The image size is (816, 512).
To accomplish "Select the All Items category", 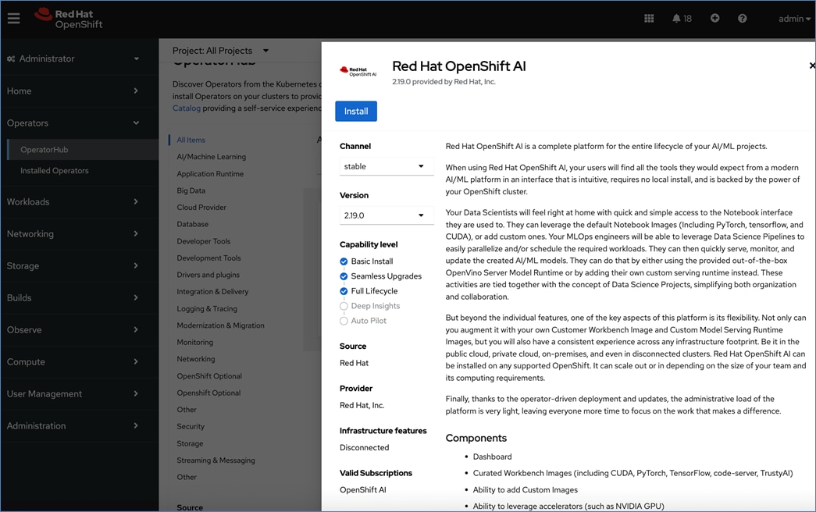I will 191,140.
